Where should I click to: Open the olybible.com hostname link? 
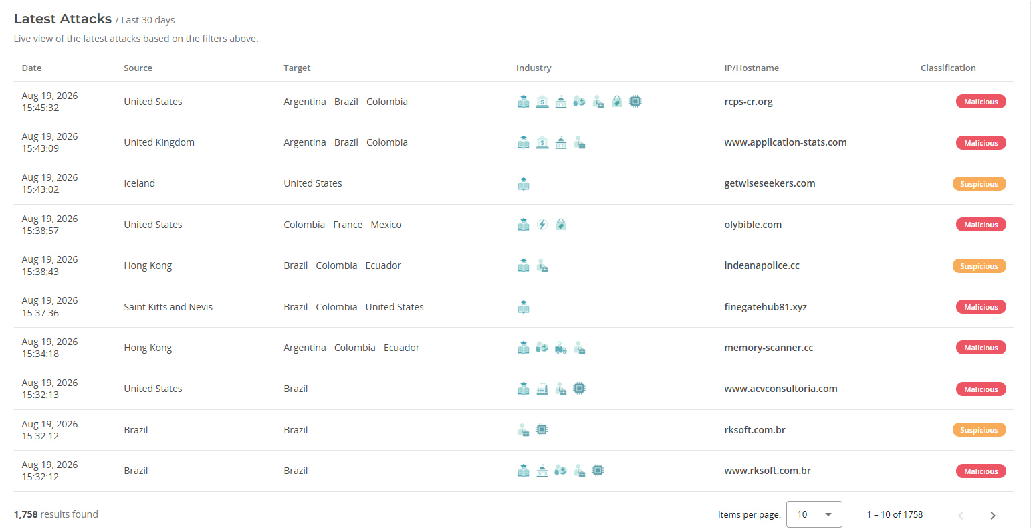(753, 225)
